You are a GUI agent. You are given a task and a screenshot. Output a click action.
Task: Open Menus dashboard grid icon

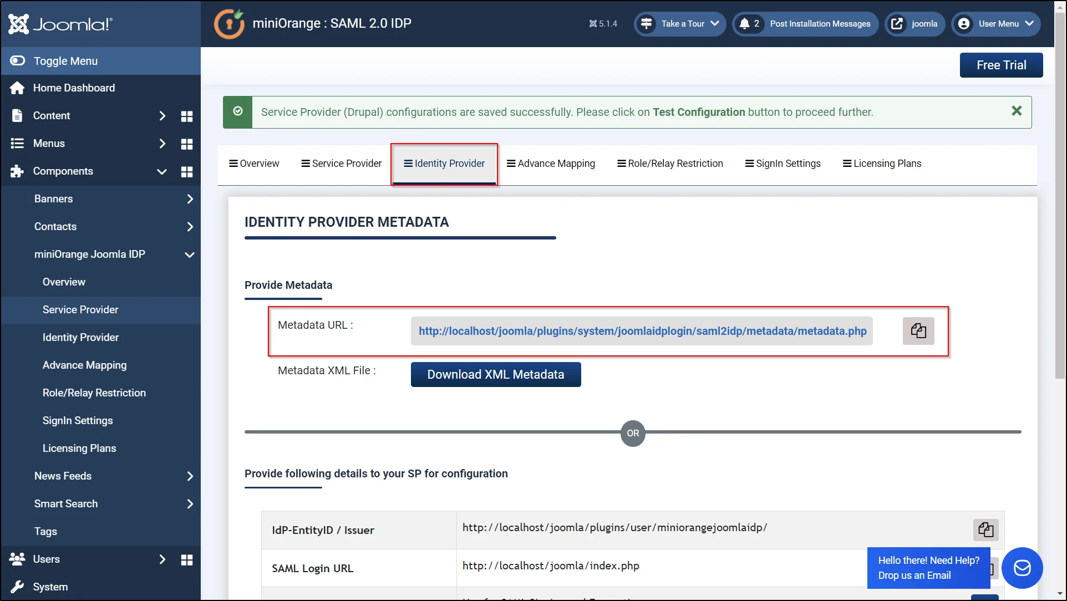[x=187, y=144]
